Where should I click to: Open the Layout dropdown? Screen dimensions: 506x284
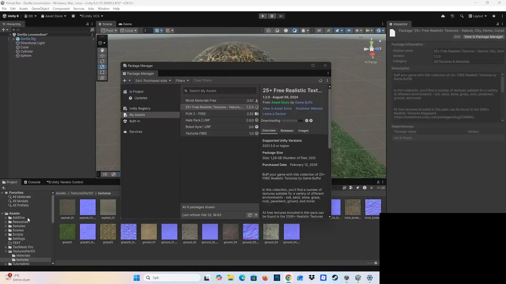pos(478,16)
